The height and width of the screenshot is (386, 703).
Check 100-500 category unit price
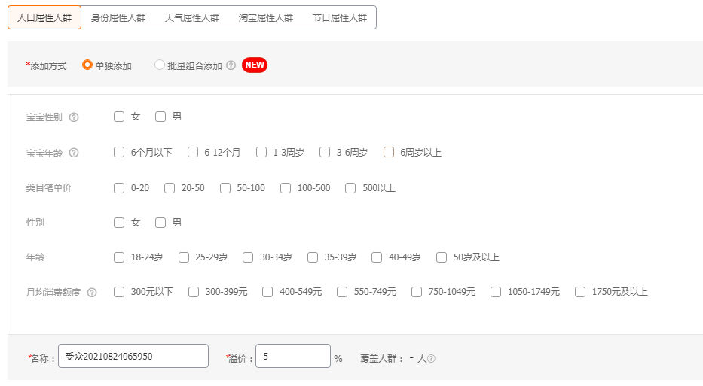click(x=286, y=188)
